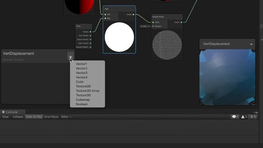Image resolution: width=263 pixels, height=148 pixels.
Task: Open the Console panel options menu icon
Action: tap(256, 112)
